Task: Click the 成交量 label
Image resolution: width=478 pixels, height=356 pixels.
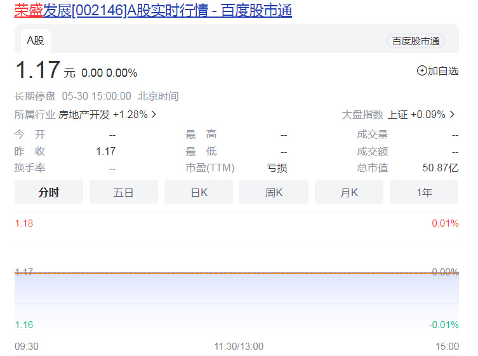Action: pos(373,135)
